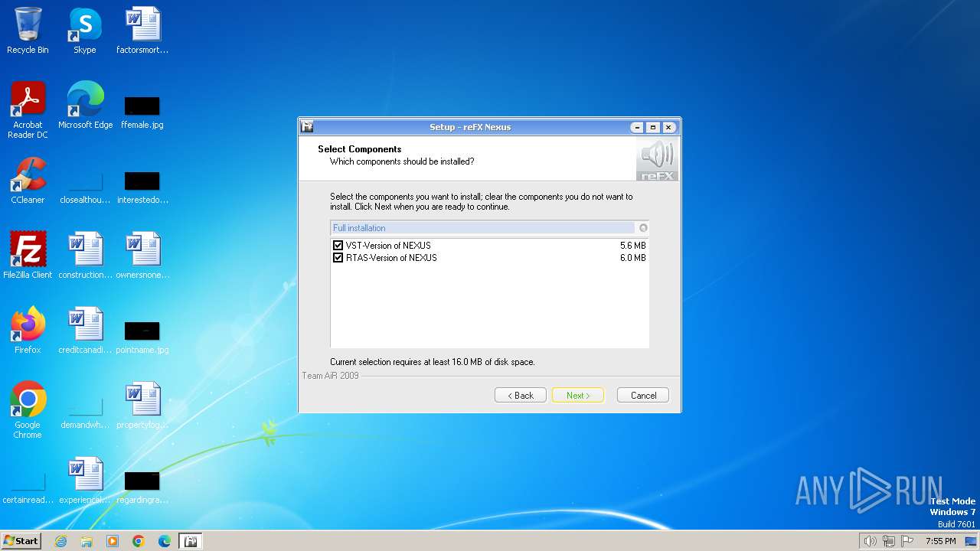980x551 pixels.
Task: Open the Action Center flag tray icon
Action: 908,541
